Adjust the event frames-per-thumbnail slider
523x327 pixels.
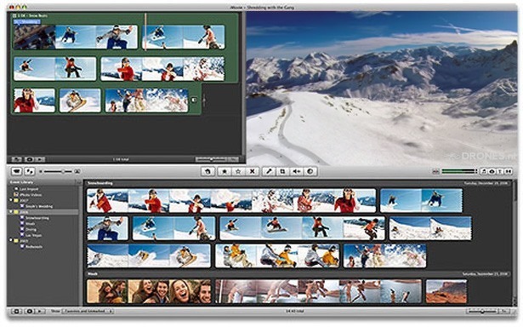(x=483, y=312)
